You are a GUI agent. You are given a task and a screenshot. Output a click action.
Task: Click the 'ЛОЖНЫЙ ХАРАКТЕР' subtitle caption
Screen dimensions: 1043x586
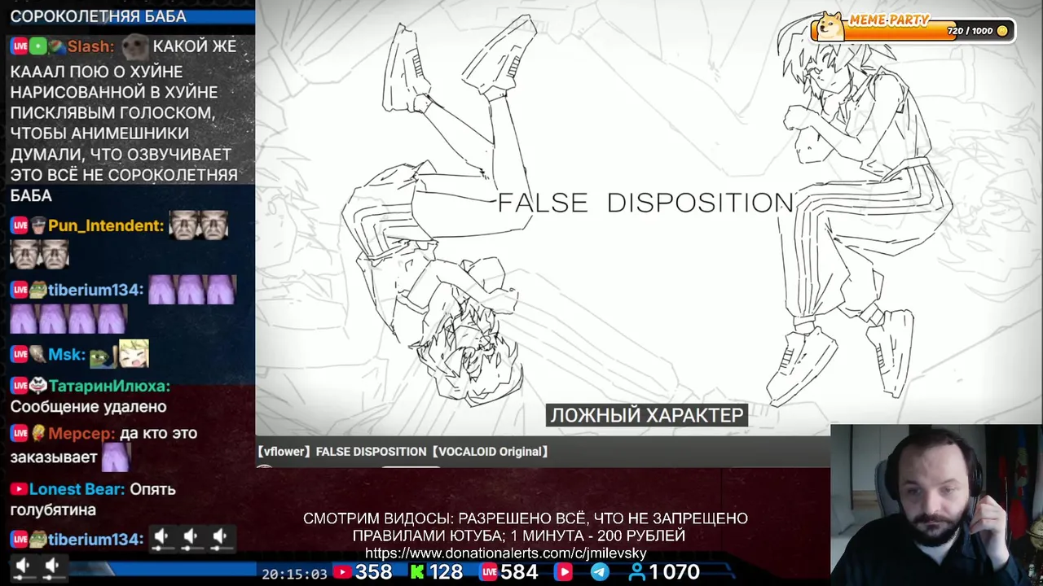tap(646, 415)
